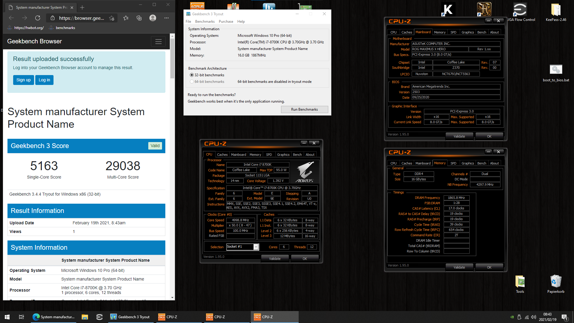Open Bench tab in CPU CPU-Z window
This screenshot has height=323, width=574.
tap(297, 155)
